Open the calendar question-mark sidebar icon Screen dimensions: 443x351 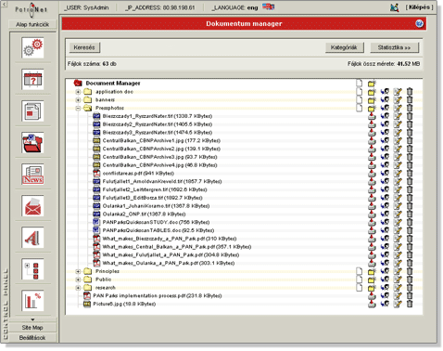pos(32,79)
